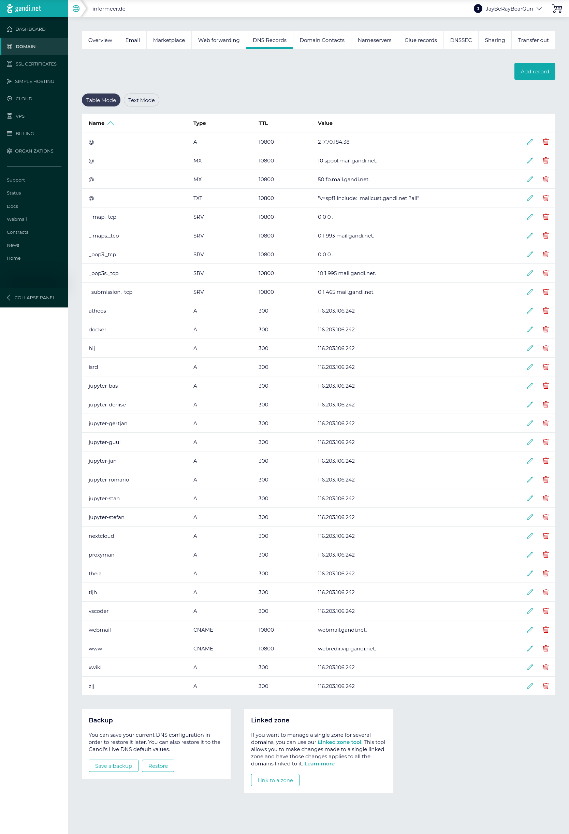
Task: Click the Add record button
Action: pos(534,71)
